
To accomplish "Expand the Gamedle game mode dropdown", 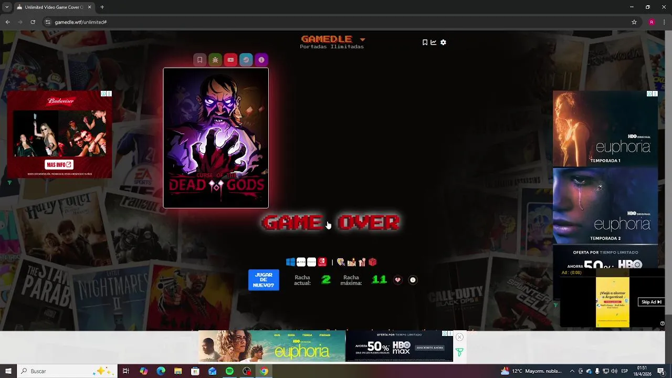I will (362, 39).
